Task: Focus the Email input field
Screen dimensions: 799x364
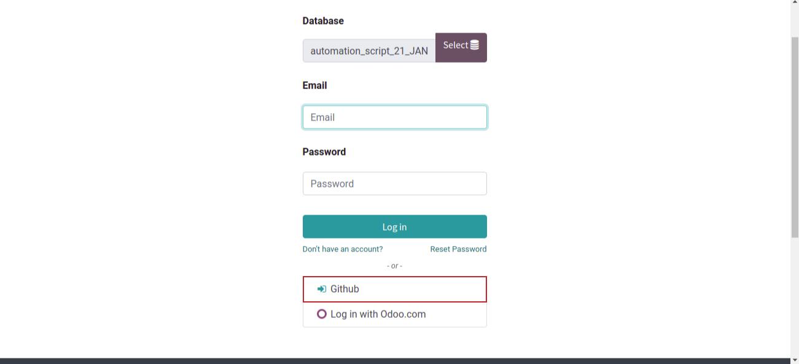Action: point(394,117)
